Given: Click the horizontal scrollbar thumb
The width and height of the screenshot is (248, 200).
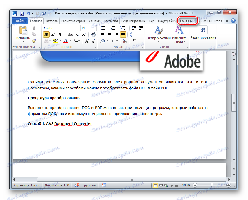Looking at the screenshot, I should 132,179.
